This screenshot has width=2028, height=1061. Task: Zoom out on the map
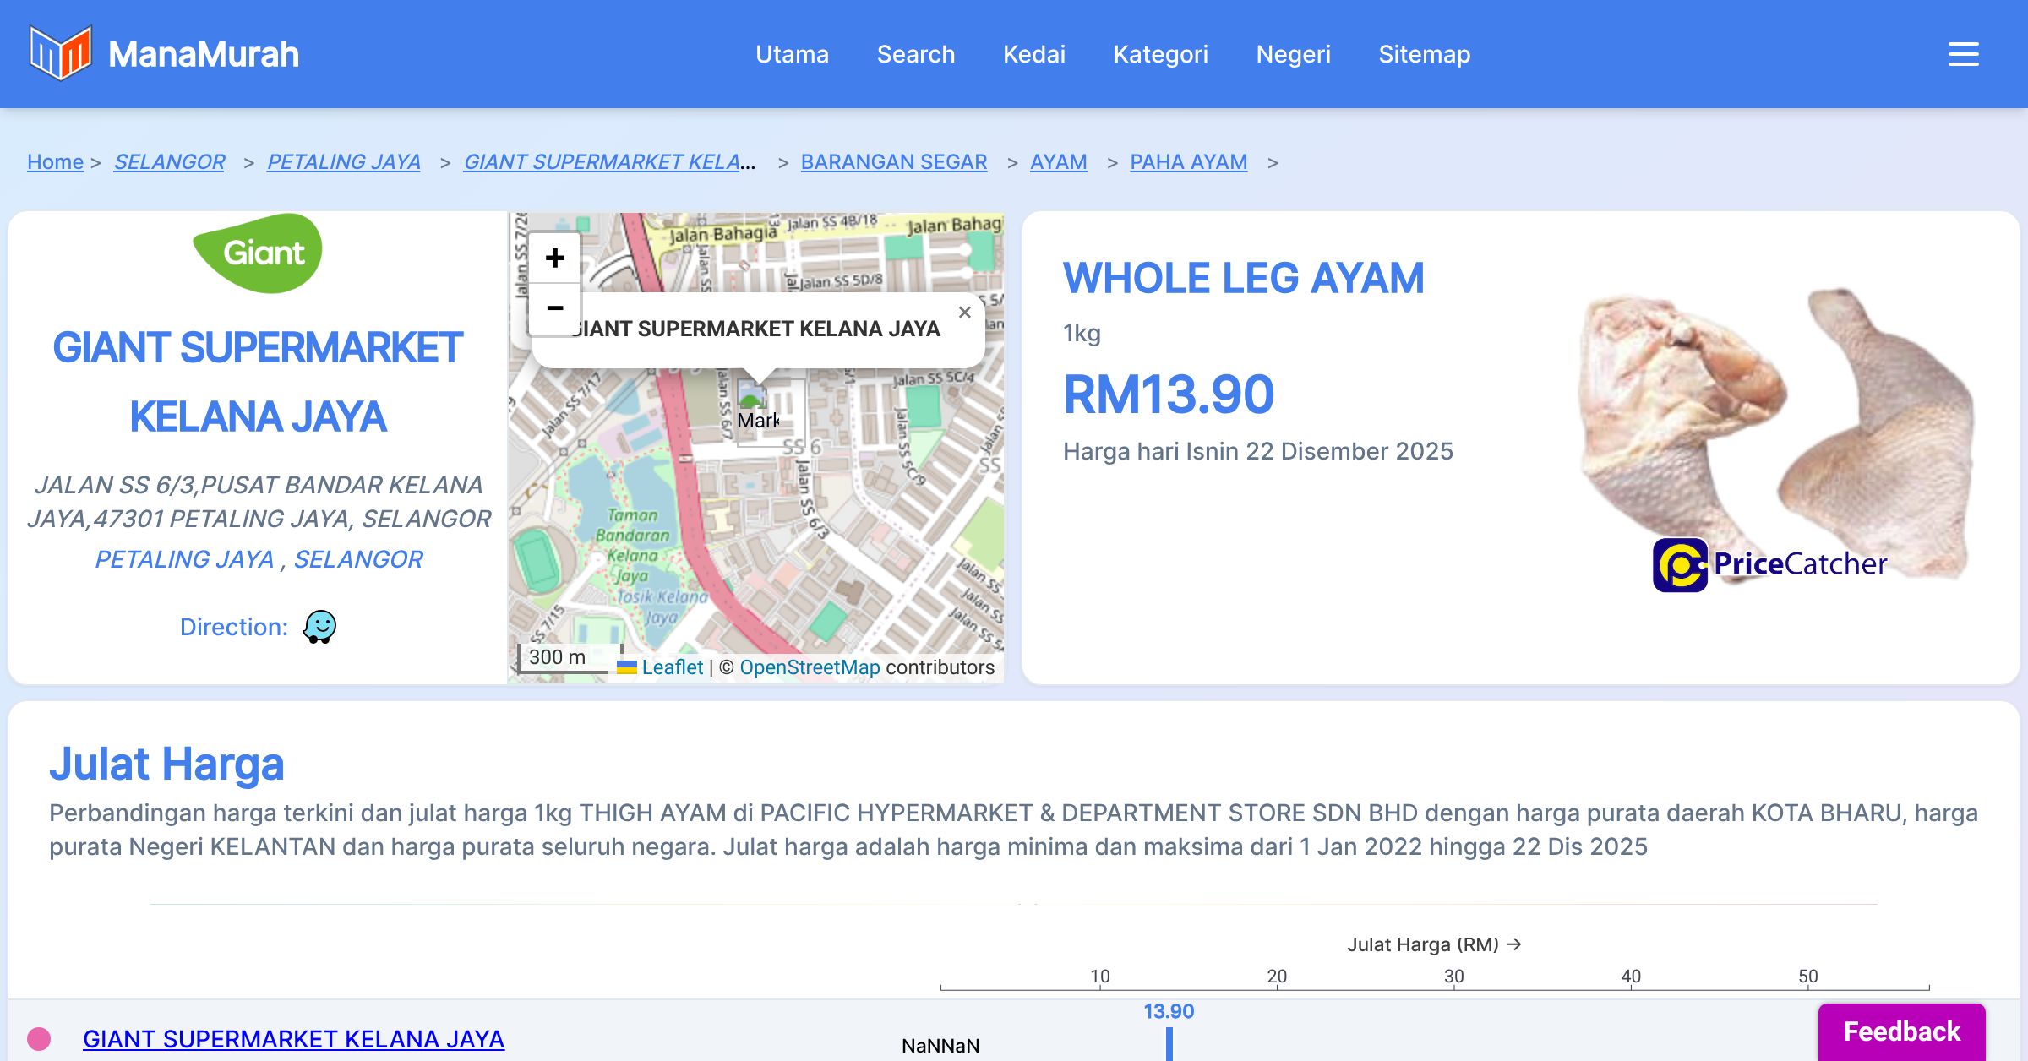[x=554, y=308]
